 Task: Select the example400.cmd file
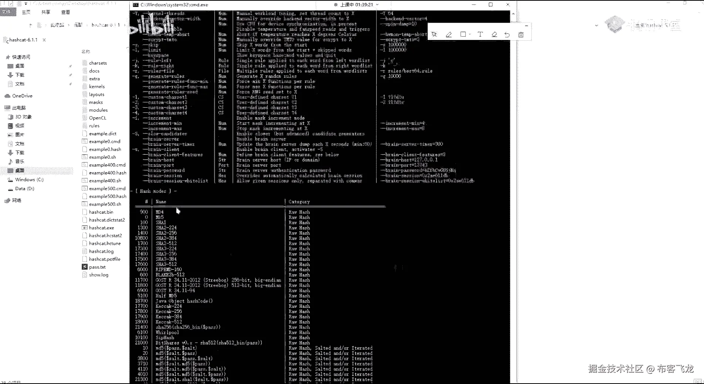(107, 165)
